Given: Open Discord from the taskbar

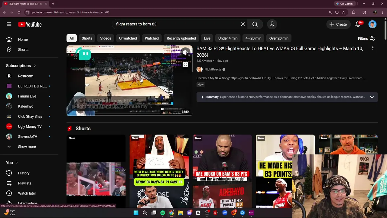Looking at the screenshot, I should click(x=189, y=213).
